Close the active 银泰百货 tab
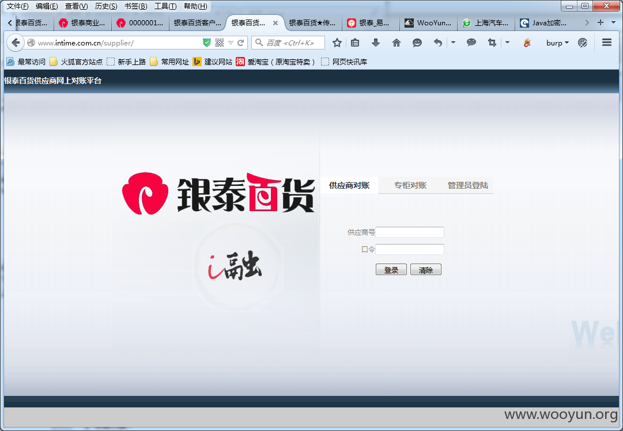The height and width of the screenshot is (431, 623). coord(275,23)
